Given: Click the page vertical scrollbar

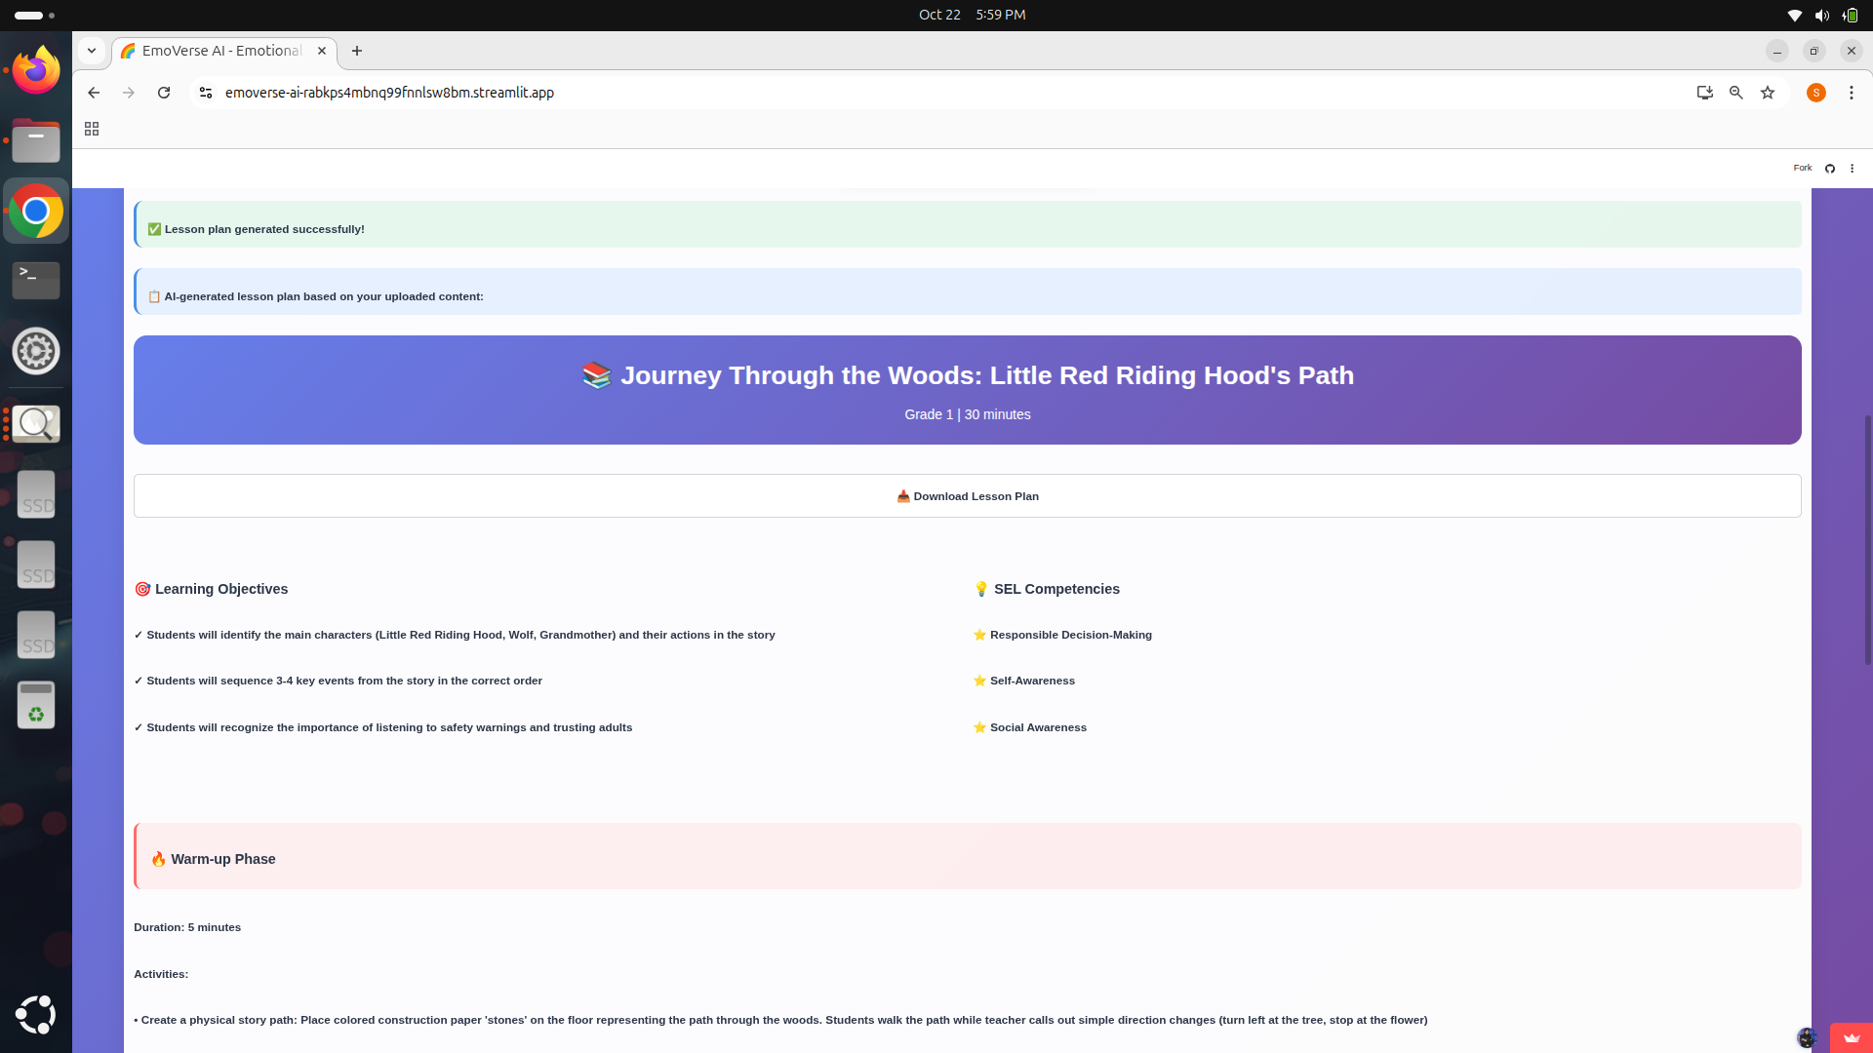Looking at the screenshot, I should pyautogui.click(x=1867, y=541).
